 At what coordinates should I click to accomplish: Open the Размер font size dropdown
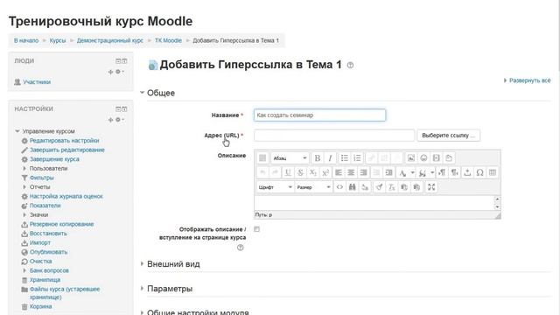[x=313, y=186]
